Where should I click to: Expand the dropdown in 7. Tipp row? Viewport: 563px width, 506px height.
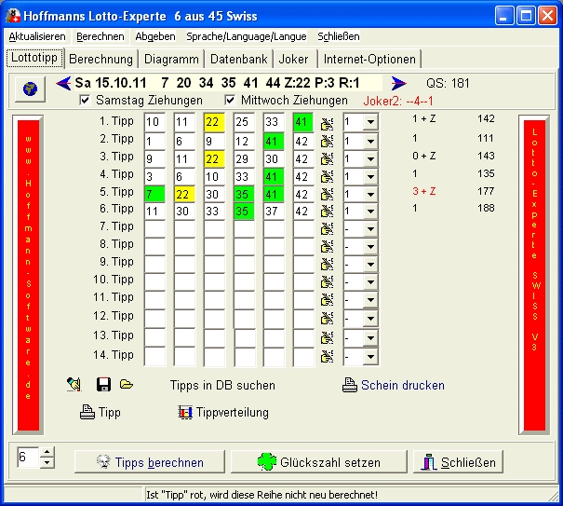point(369,228)
